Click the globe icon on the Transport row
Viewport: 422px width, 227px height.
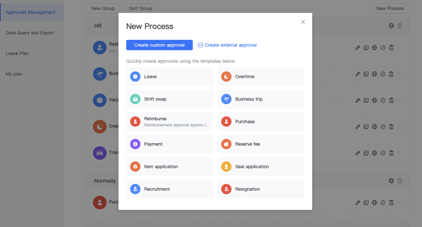[x=375, y=153]
